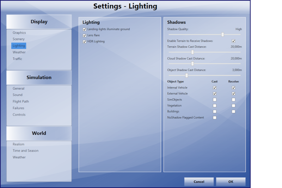Image resolution: width=282 pixels, height=188 pixels.
Task: Click the Shadow Quality 'High' value
Action: 239,29
